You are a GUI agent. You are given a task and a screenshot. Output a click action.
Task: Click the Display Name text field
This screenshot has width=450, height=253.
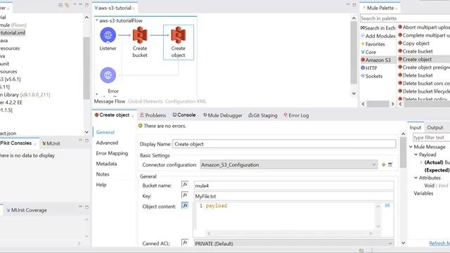coord(284,144)
